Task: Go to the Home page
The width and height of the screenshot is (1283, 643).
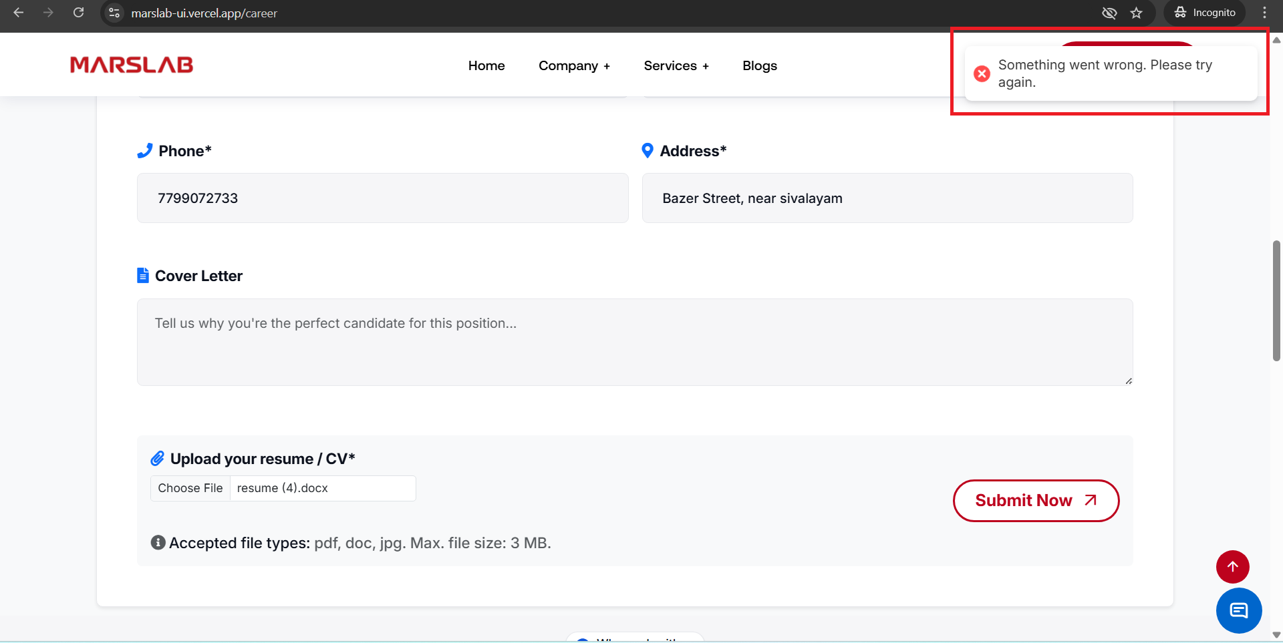Action: [x=486, y=65]
